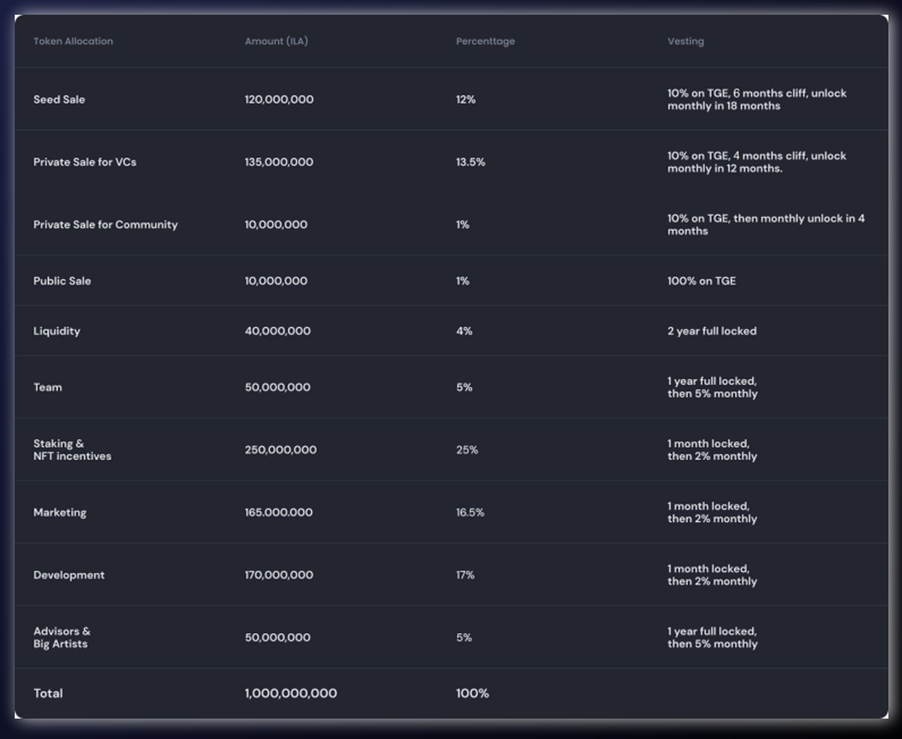Select the 13.5% percentage value
Viewport: 902px width, 739px height.
471,162
